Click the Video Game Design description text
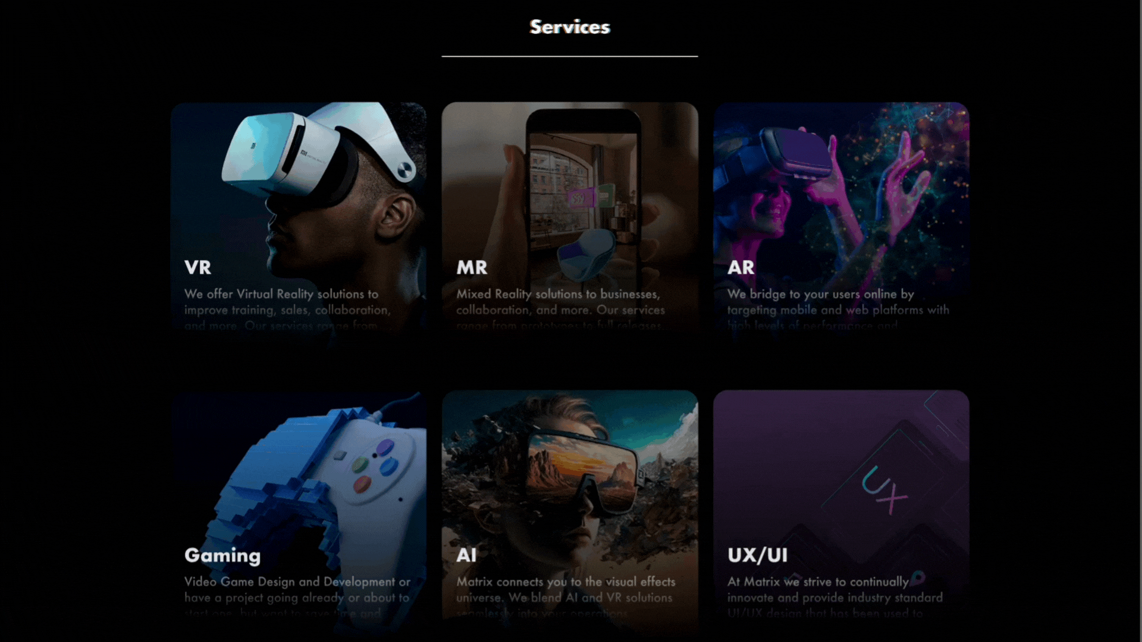The width and height of the screenshot is (1142, 642). coord(297,597)
